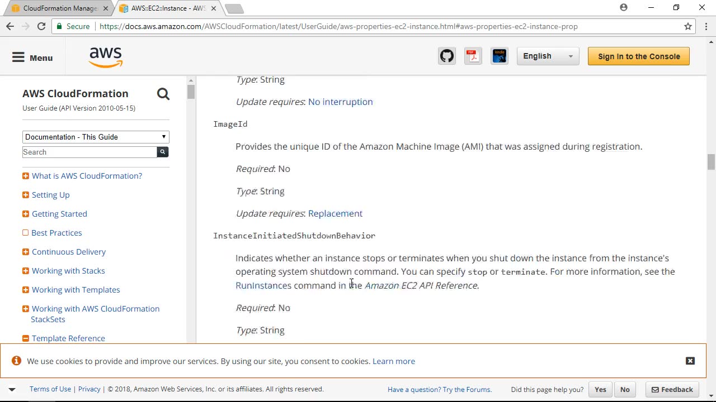Click Sign In to the Console

(x=639, y=56)
